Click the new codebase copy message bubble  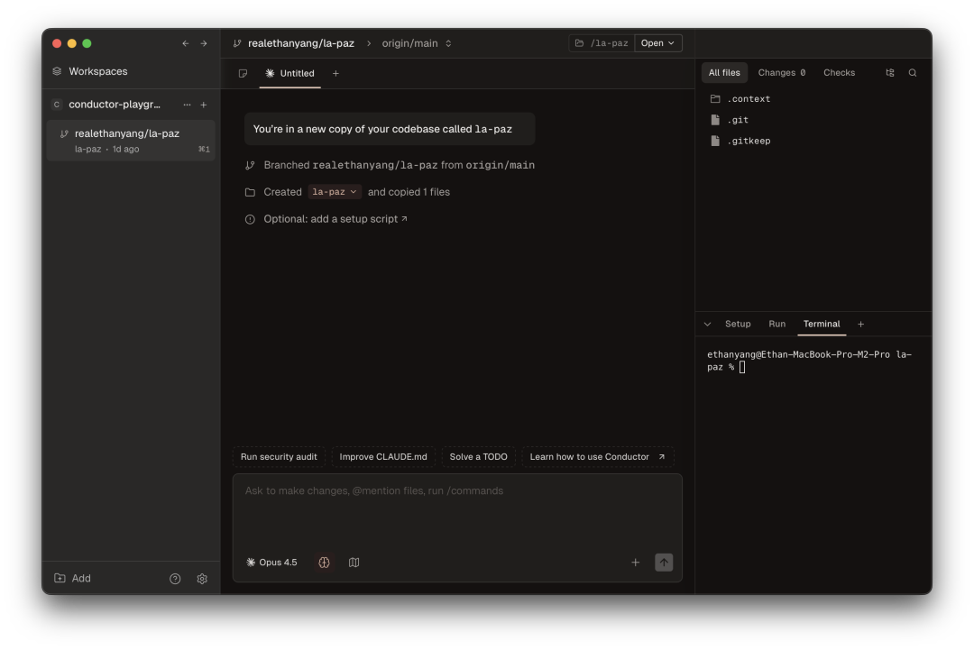(390, 129)
